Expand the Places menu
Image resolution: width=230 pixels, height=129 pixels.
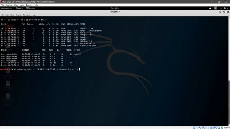point(19,8)
